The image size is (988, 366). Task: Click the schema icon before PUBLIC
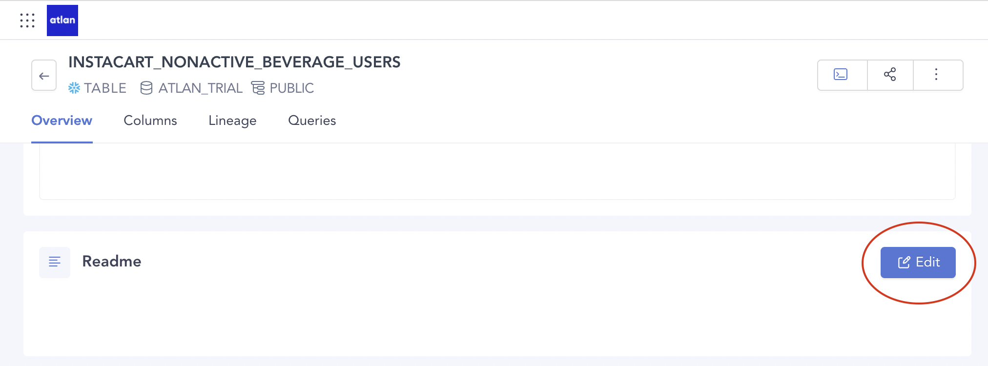tap(258, 88)
